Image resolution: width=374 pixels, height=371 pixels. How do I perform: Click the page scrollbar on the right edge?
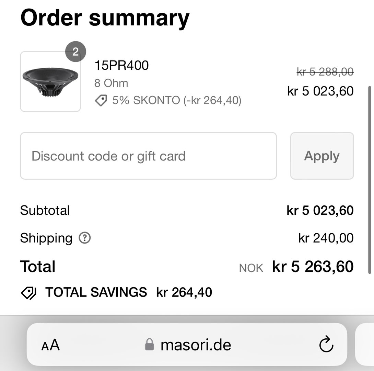(x=370, y=179)
